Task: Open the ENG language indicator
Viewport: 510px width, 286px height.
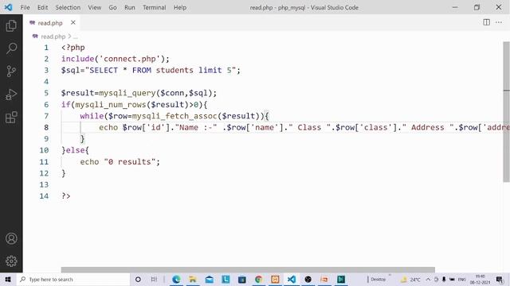Action: pyautogui.click(x=461, y=279)
